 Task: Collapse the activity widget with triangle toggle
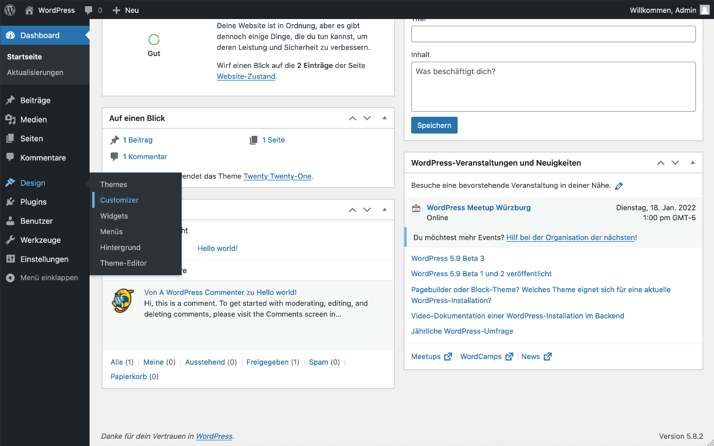click(385, 209)
